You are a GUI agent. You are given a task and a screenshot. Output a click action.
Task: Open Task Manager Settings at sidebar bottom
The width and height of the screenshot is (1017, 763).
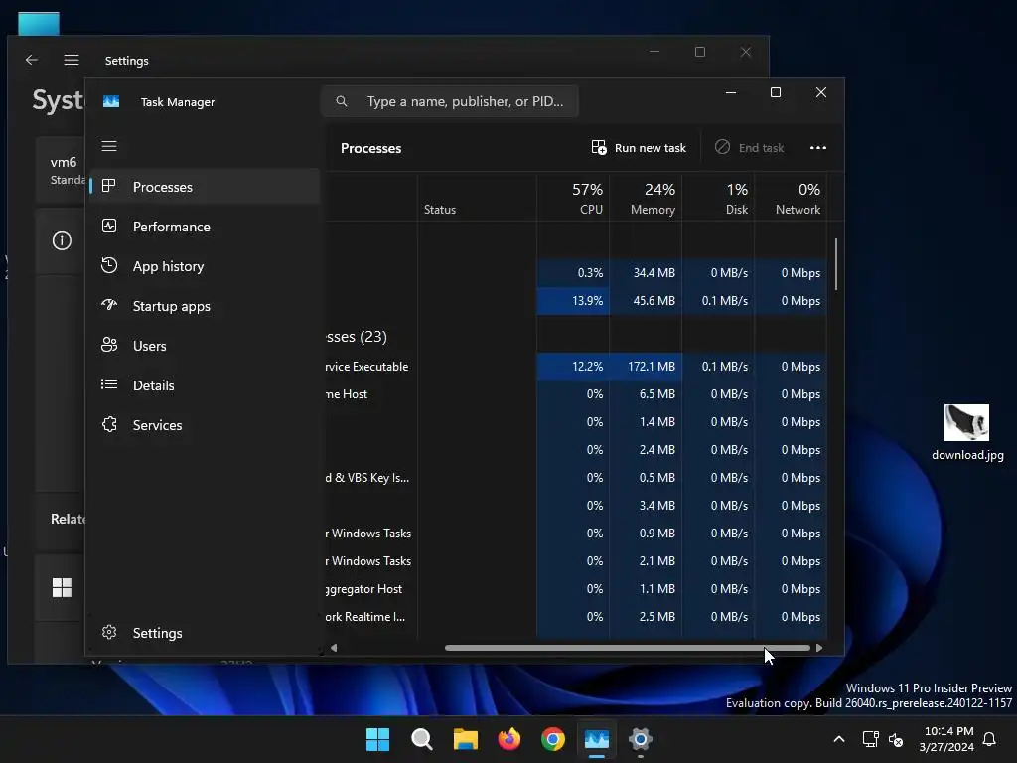(x=205, y=633)
